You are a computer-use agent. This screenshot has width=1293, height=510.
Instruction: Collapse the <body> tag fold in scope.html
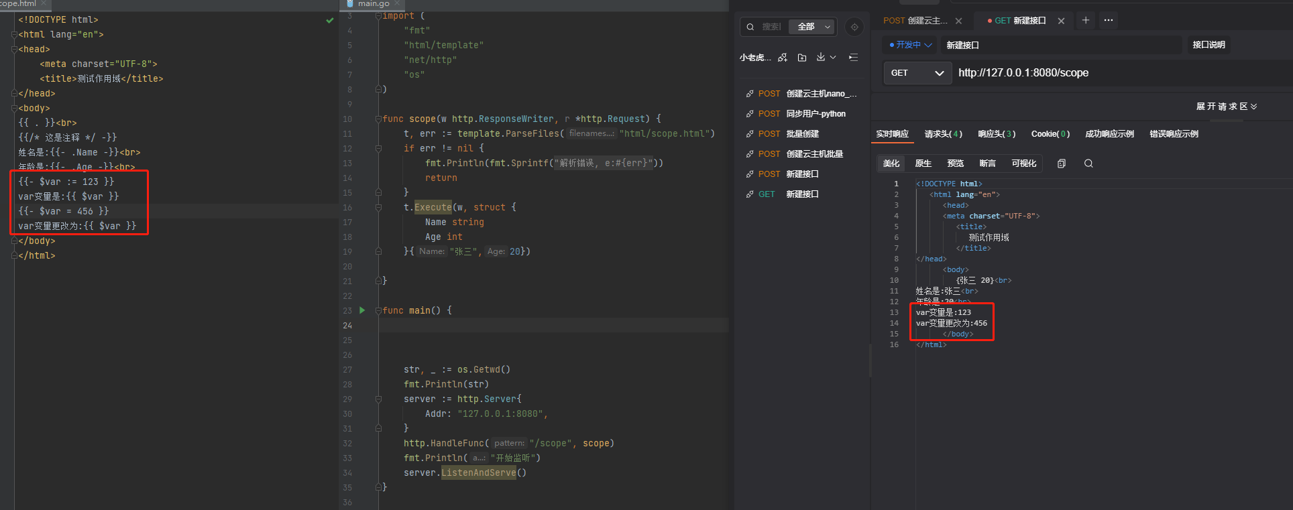pos(14,109)
